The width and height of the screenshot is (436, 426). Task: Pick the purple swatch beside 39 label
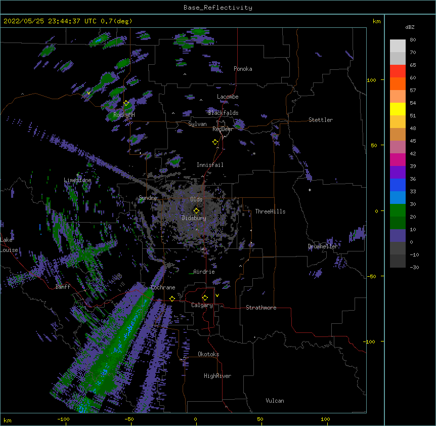click(x=398, y=173)
